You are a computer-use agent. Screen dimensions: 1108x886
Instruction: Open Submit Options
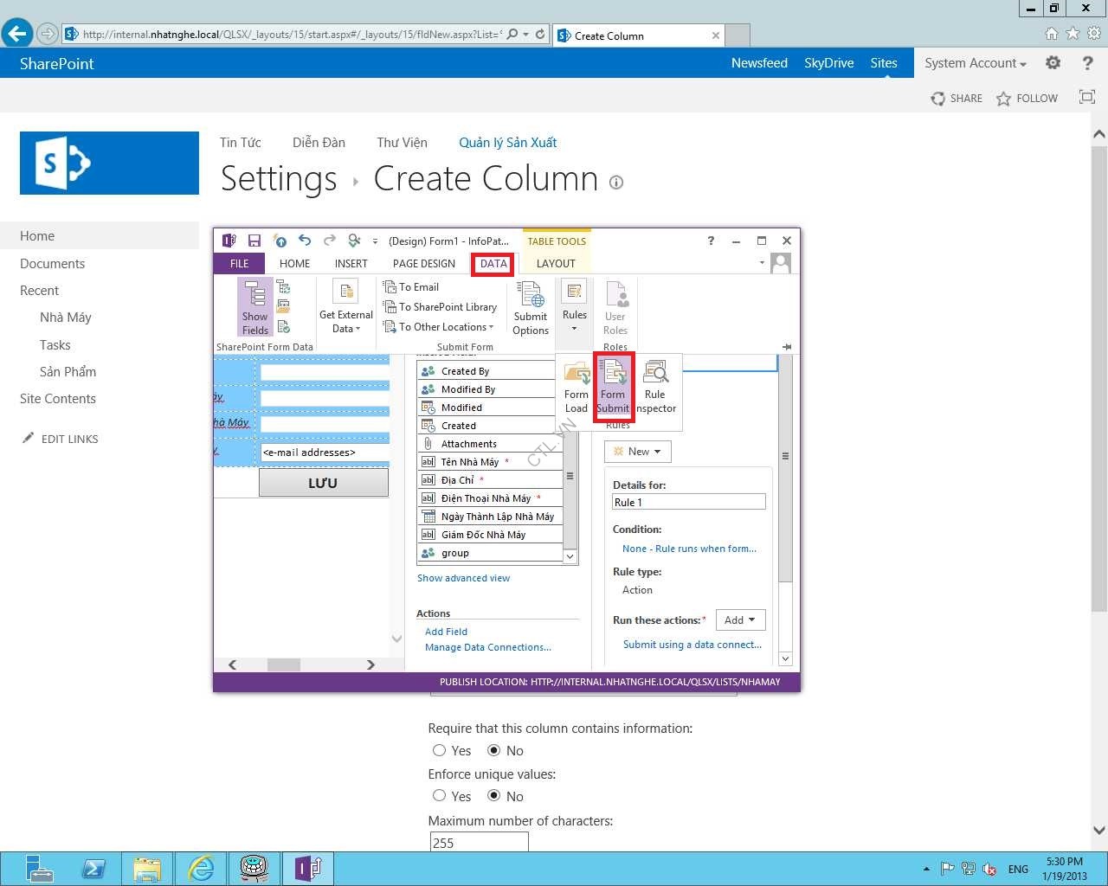[x=531, y=308]
